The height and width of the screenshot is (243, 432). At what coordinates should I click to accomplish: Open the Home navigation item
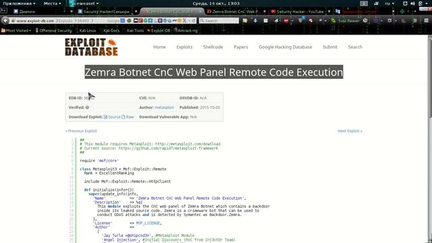[x=159, y=47]
